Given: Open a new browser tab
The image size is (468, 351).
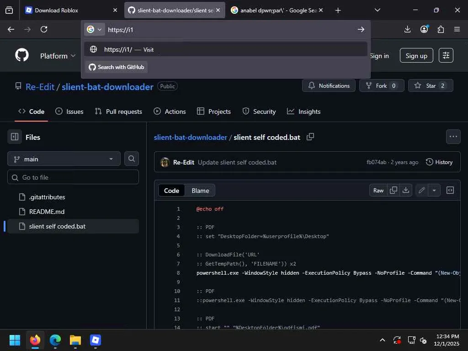Looking at the screenshot, I should 338,11.
